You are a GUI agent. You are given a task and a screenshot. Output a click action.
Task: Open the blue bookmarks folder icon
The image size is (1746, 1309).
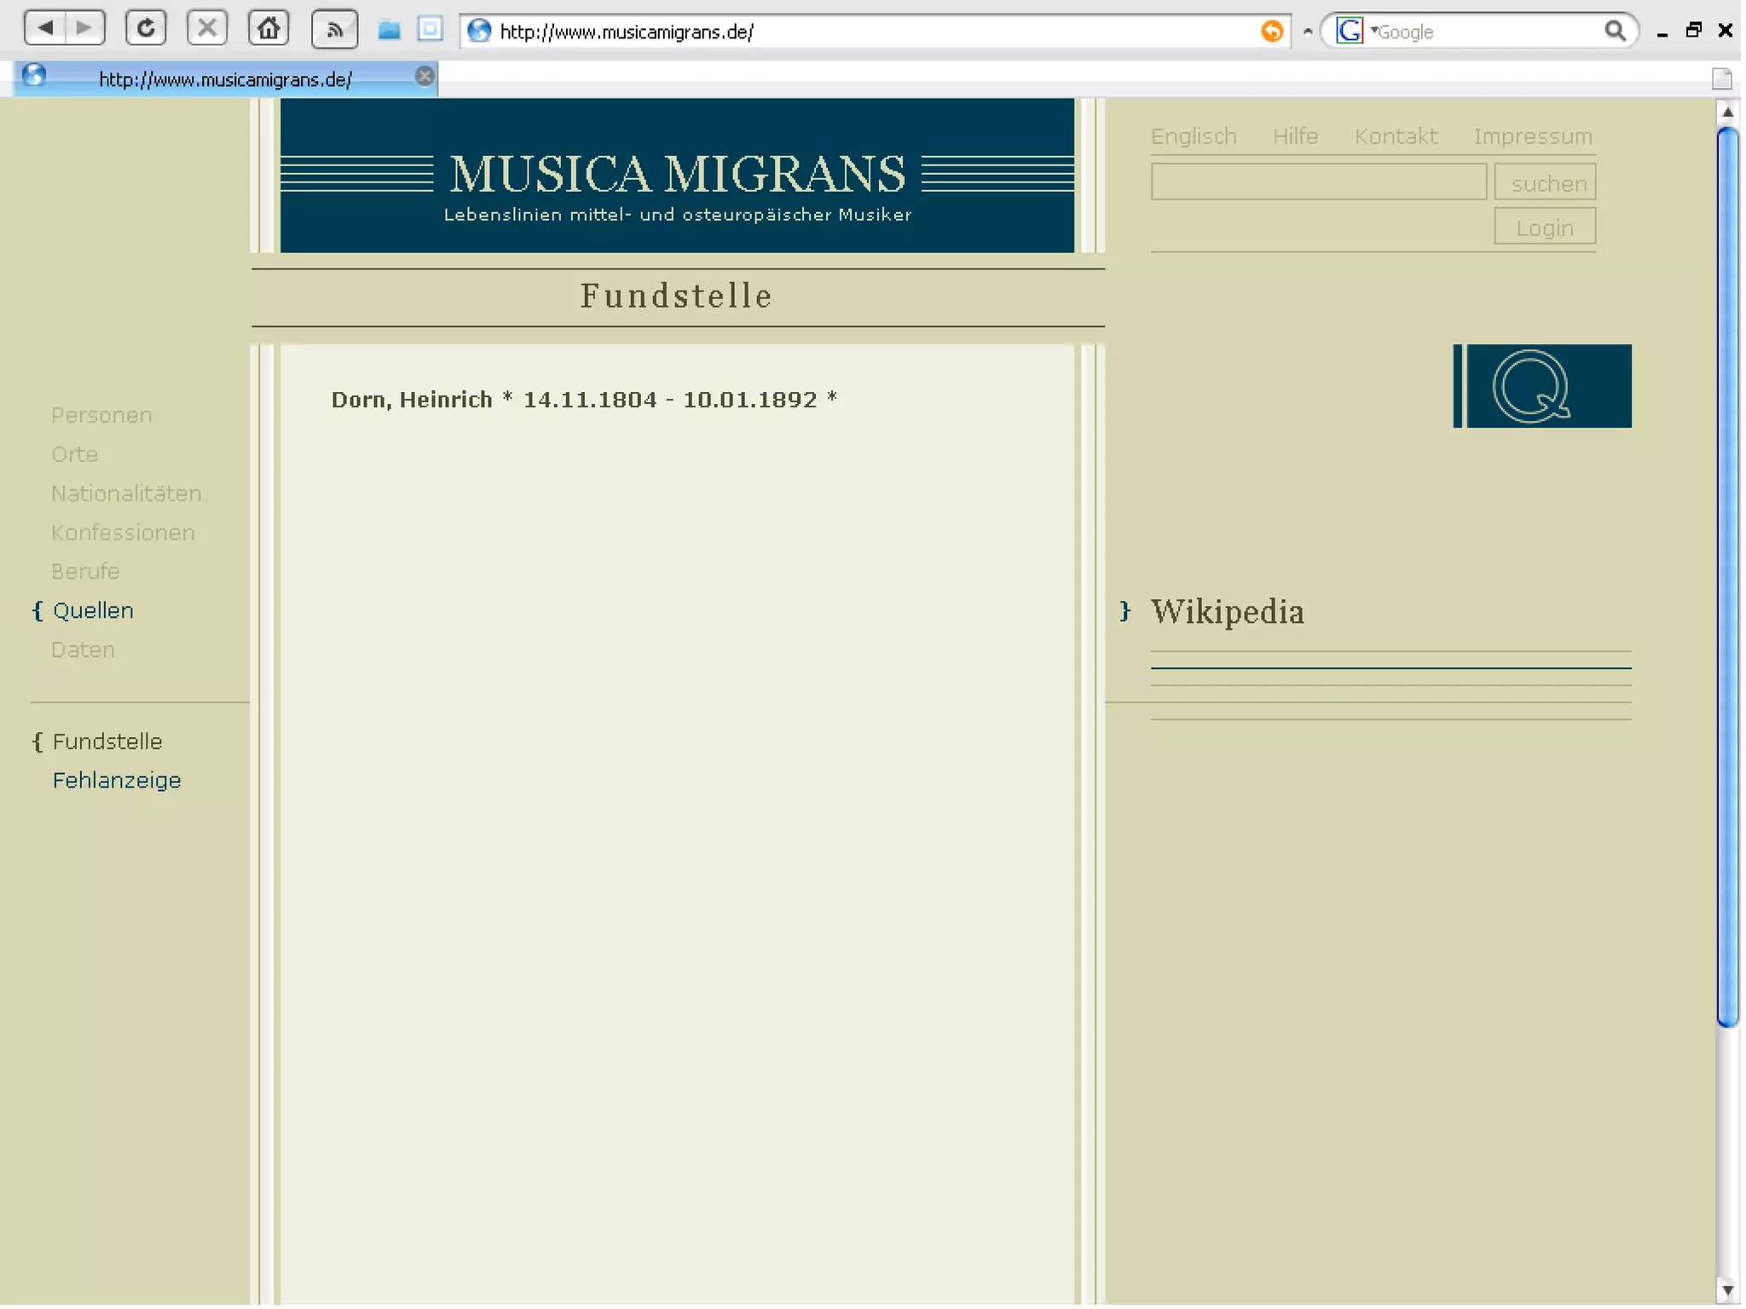(390, 31)
